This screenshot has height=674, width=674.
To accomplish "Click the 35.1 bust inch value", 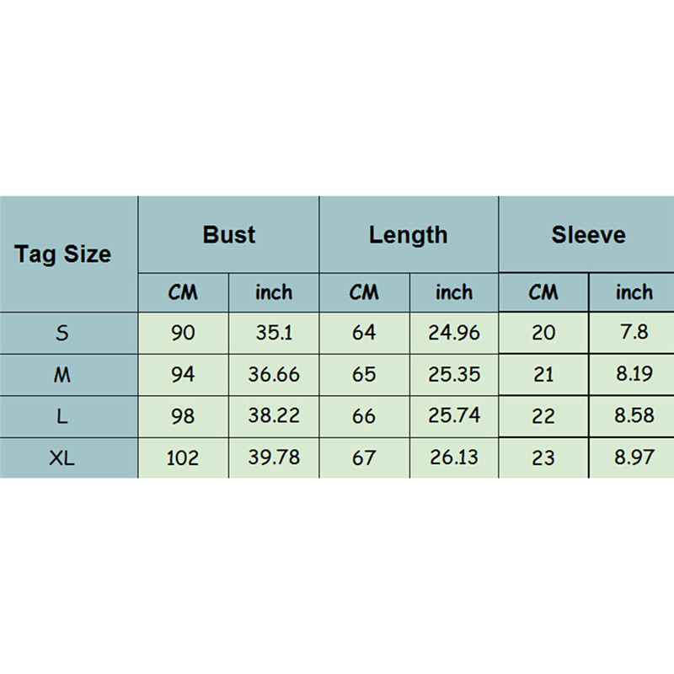I will 274,333.
